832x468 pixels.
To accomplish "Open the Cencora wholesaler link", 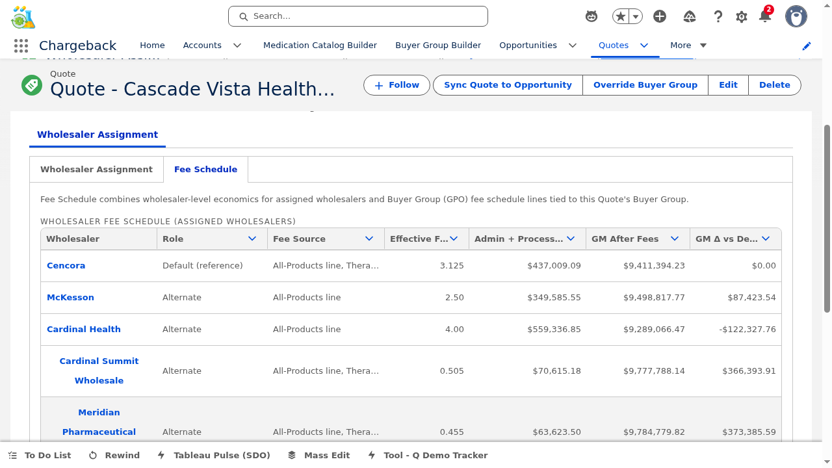I will coord(66,265).
